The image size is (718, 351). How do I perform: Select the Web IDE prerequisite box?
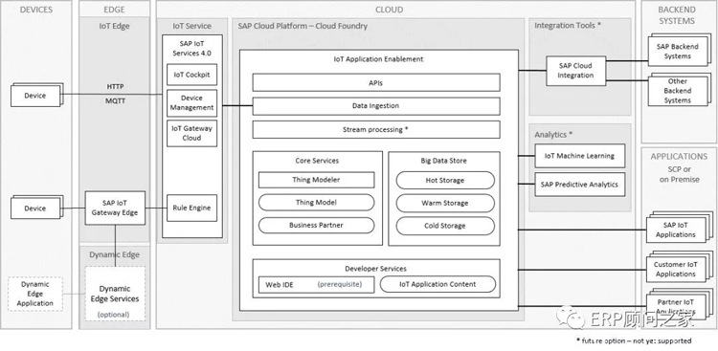[x=317, y=285]
